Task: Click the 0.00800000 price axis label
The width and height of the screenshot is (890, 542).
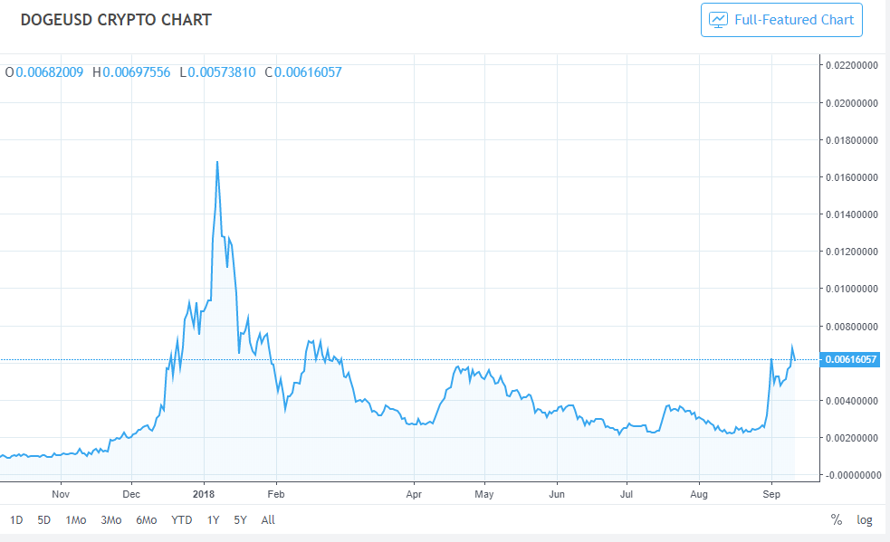Action: [852, 327]
